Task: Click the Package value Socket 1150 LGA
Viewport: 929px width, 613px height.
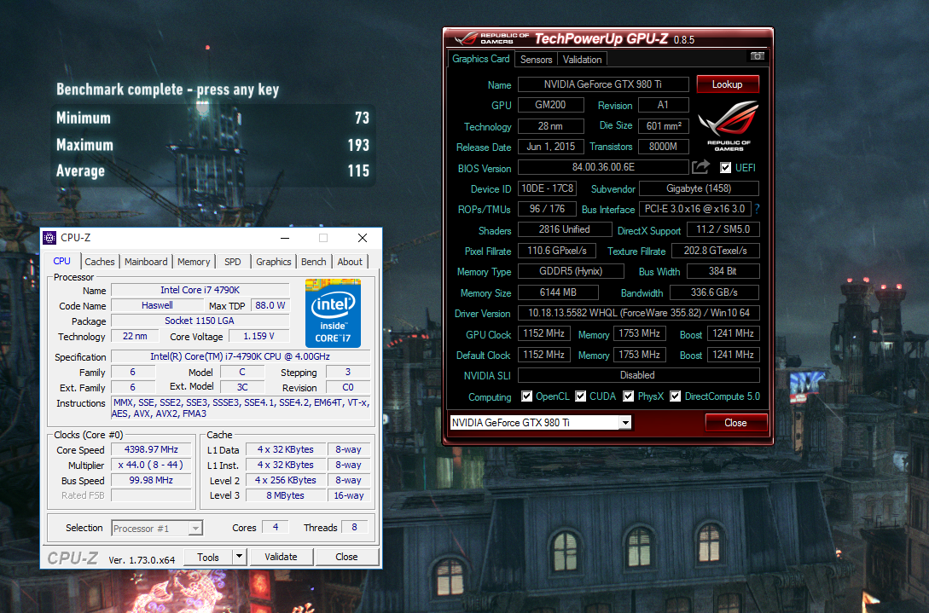Action: click(x=200, y=321)
